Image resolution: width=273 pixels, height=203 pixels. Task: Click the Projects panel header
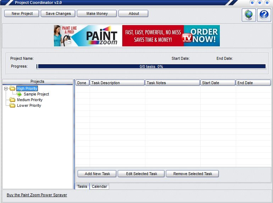coord(38,82)
